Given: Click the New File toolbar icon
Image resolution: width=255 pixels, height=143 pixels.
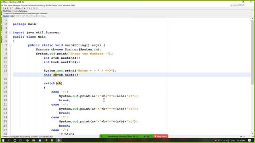Looking at the screenshot, I should coord(3,8).
